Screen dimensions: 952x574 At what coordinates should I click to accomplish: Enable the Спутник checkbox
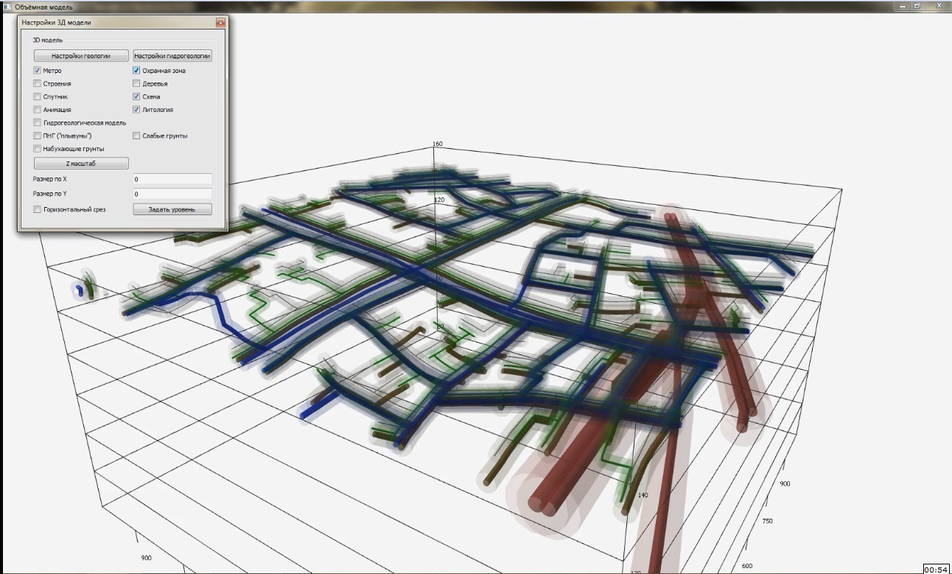[38, 97]
